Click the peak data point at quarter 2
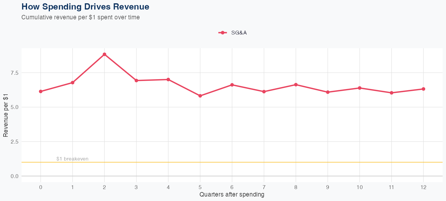The width and height of the screenshot is (446, 201). click(x=104, y=54)
